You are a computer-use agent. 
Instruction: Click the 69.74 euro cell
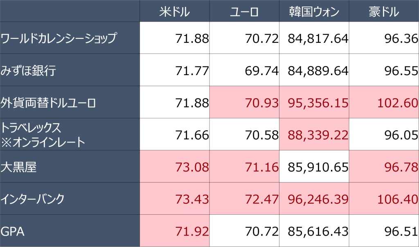point(244,70)
